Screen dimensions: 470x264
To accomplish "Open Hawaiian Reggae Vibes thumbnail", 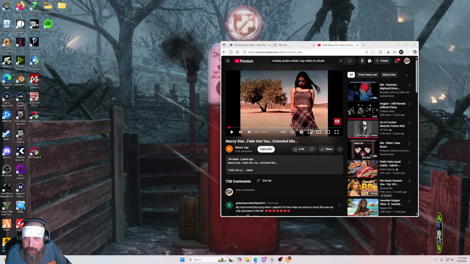I will click(363, 207).
